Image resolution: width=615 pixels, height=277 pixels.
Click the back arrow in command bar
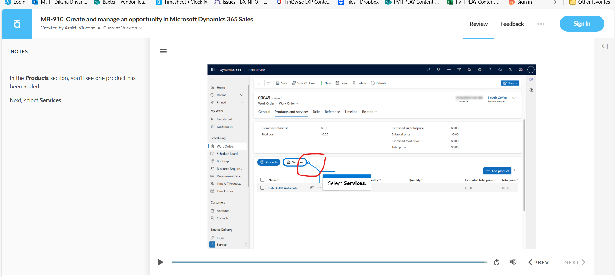(x=260, y=83)
